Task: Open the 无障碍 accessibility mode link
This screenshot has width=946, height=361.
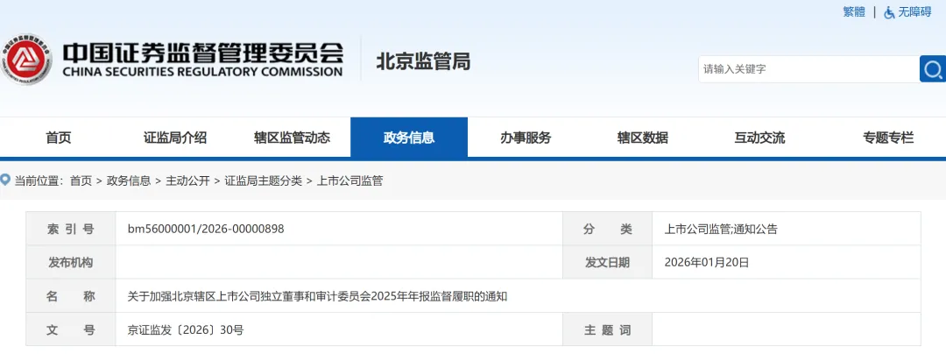Action: pos(914,12)
